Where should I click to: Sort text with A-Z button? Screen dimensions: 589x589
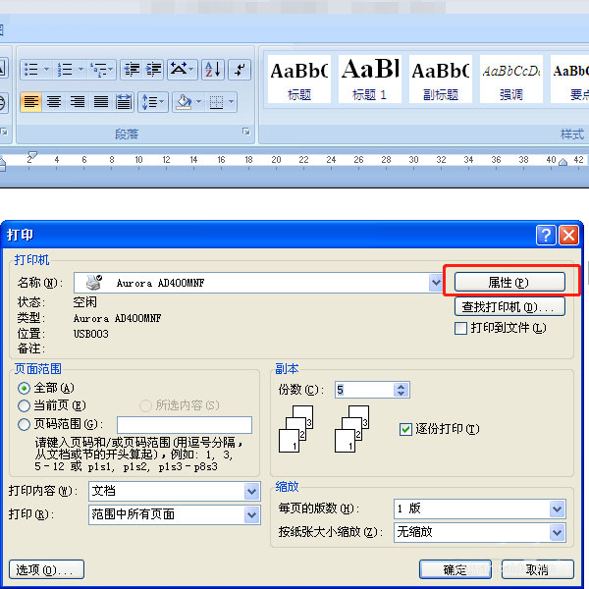[213, 70]
